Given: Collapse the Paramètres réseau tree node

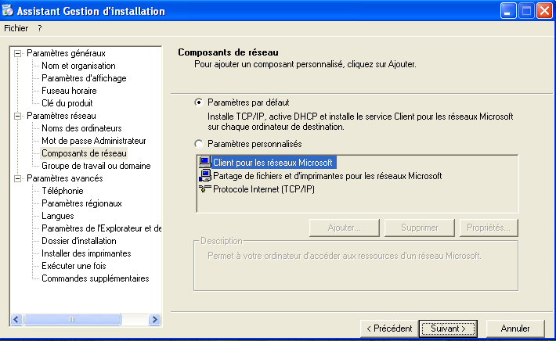Looking at the screenshot, I should pos(17,116).
